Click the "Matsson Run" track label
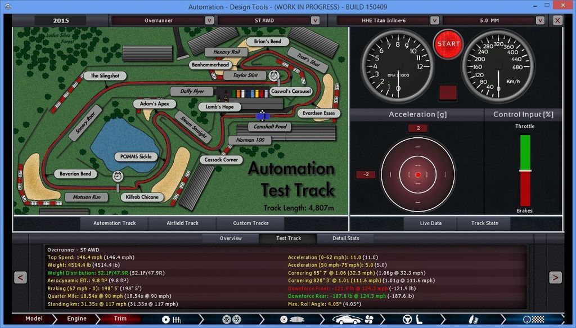This screenshot has height=328, width=576. coord(87,197)
